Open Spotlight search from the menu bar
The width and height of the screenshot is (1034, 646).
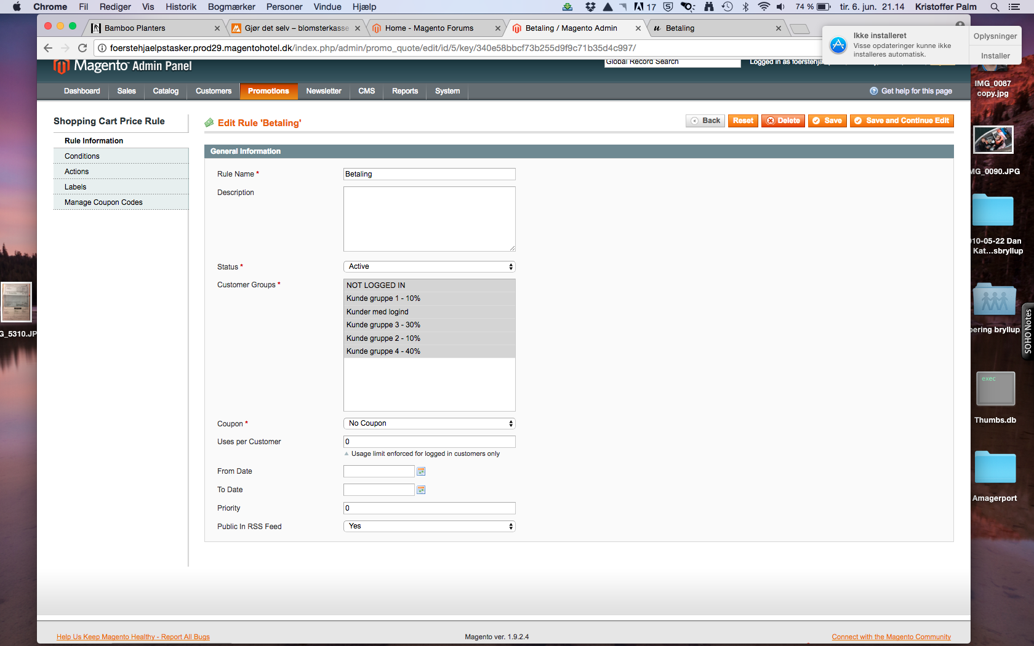coord(994,7)
